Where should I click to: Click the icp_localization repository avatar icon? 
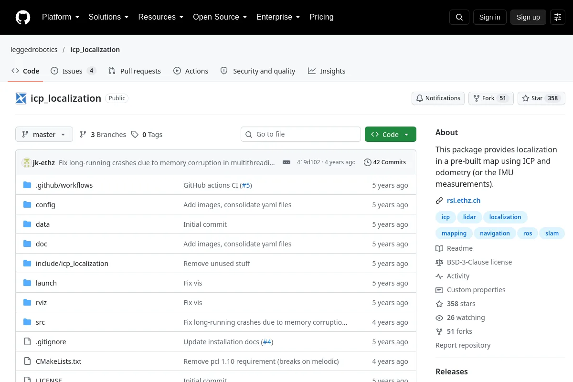(x=21, y=98)
